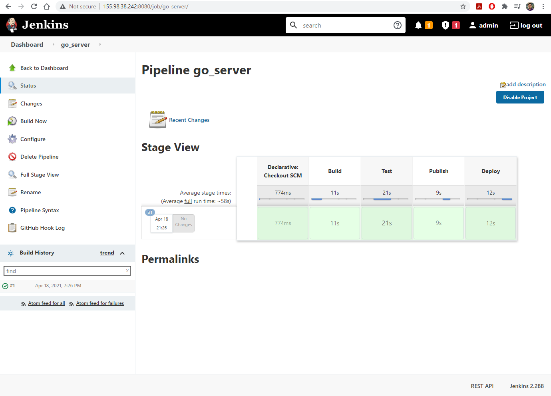Click the Jenkins logo icon
551x396 pixels.
12,25
